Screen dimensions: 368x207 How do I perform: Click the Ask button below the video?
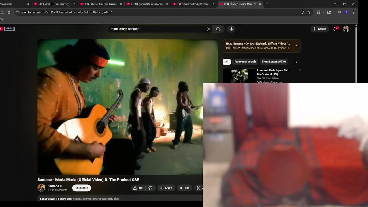(184, 188)
